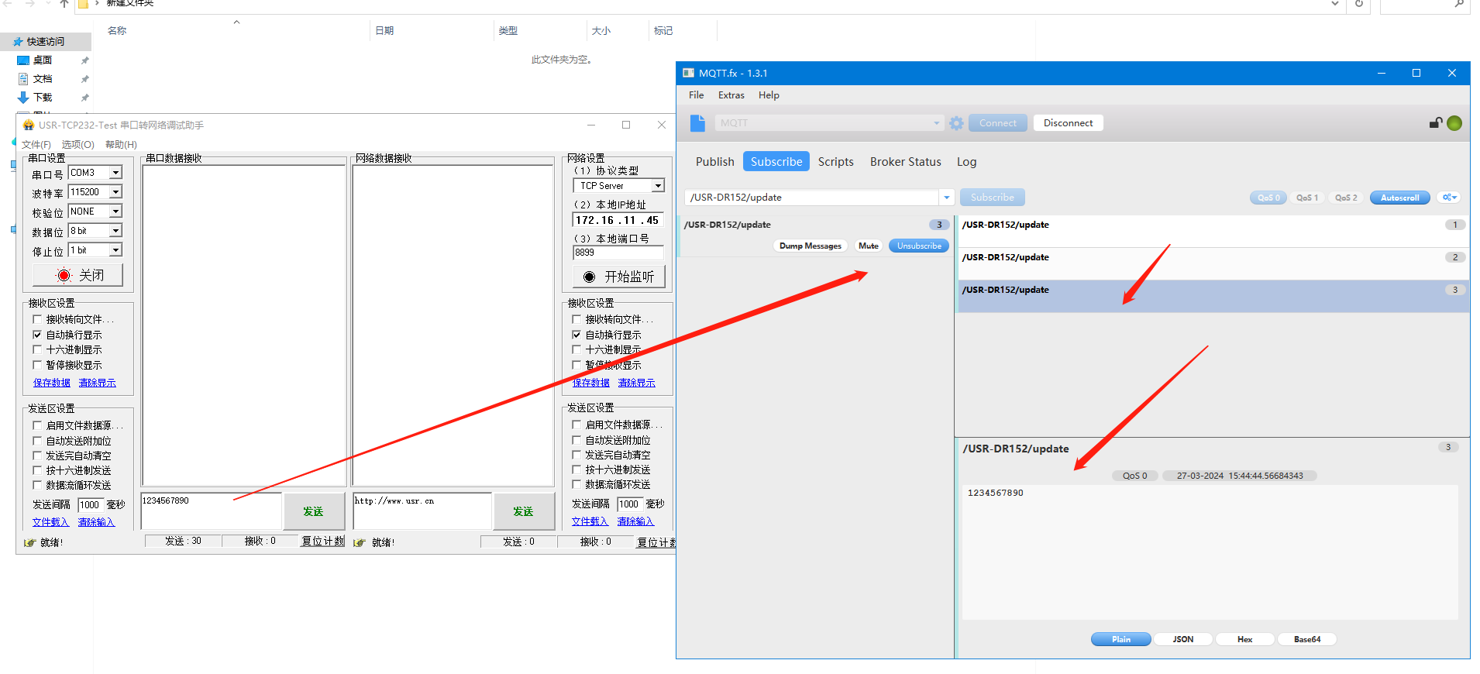Click the local port input field 8899
This screenshot has height=674, width=1480.
[618, 253]
